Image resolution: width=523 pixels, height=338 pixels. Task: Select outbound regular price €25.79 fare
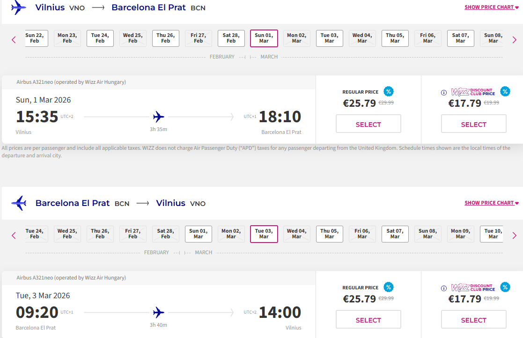pyautogui.click(x=368, y=125)
